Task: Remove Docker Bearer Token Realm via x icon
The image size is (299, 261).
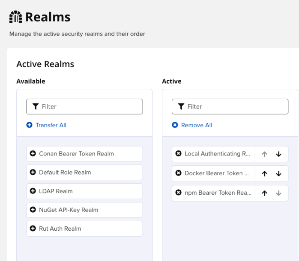Action: [x=179, y=173]
